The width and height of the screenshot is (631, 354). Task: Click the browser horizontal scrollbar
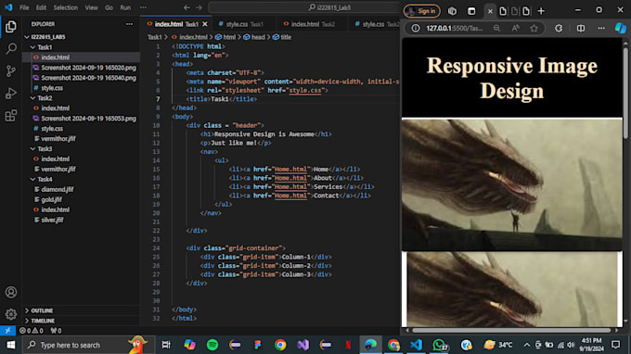tap(511, 330)
